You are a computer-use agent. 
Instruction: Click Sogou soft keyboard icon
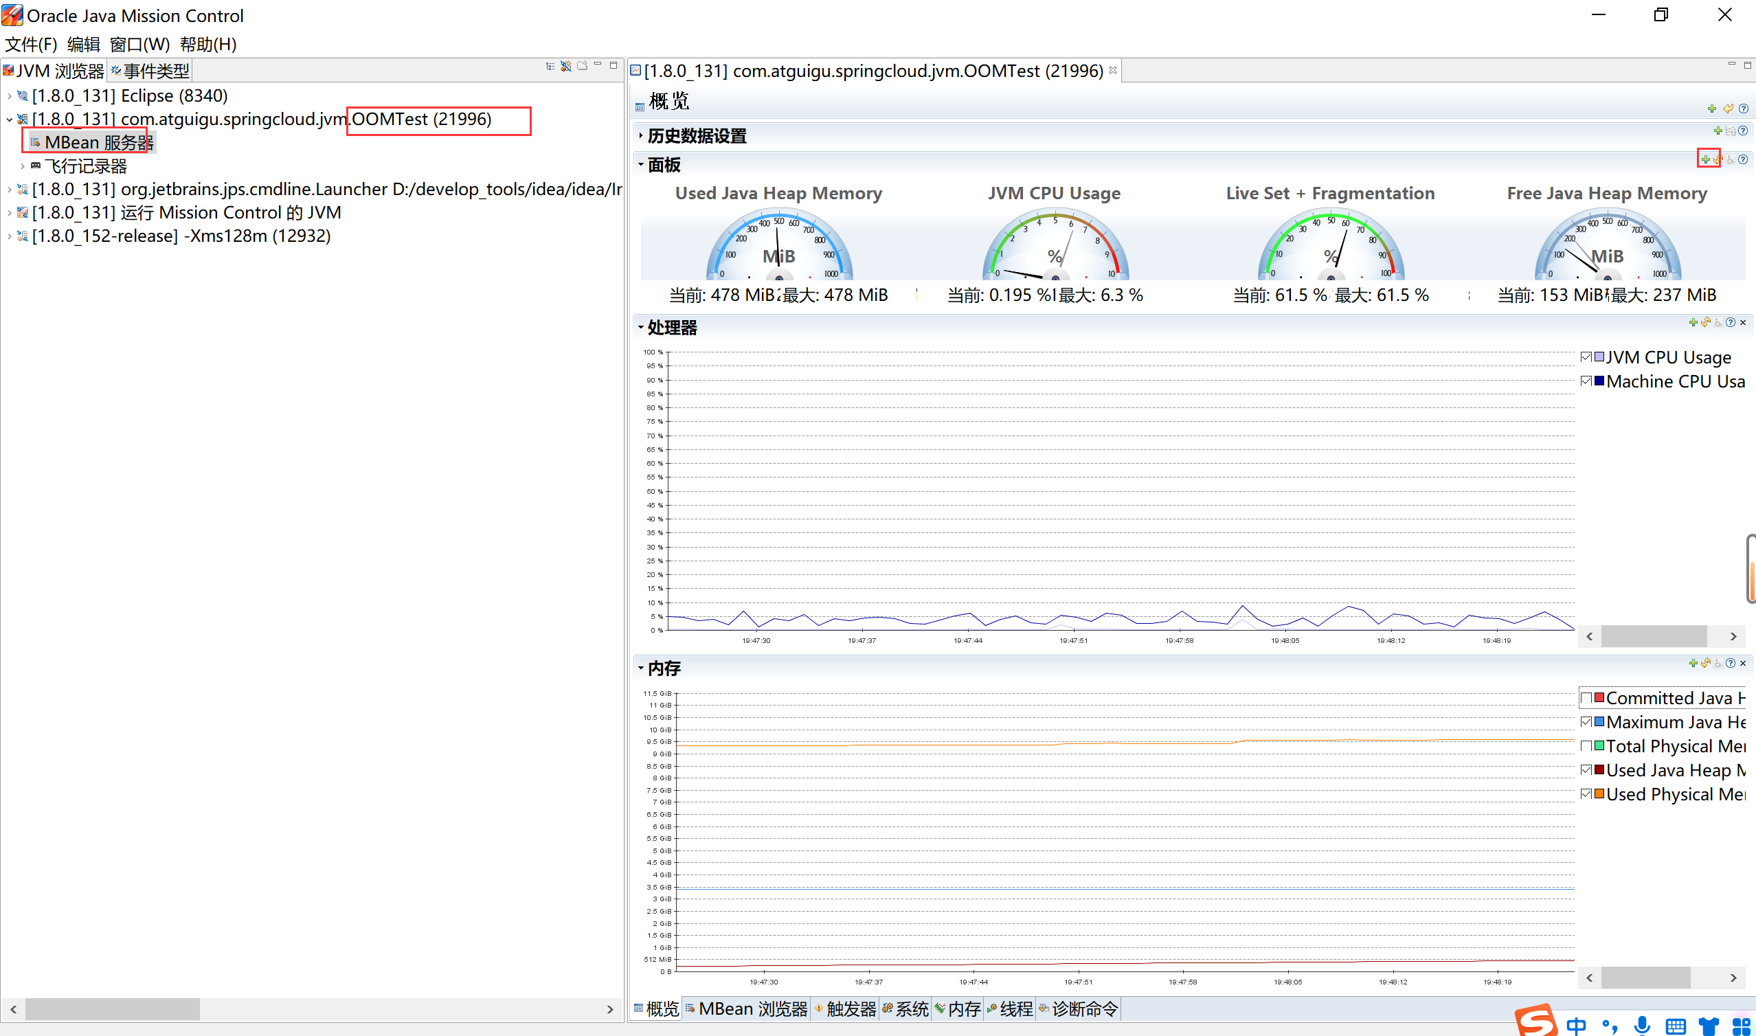tap(1676, 1026)
